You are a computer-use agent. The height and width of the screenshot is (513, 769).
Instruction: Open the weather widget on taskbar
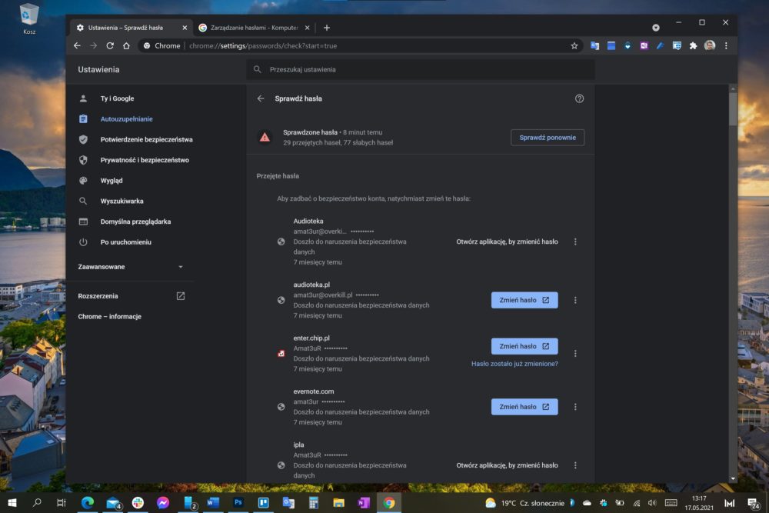pyautogui.click(x=524, y=503)
